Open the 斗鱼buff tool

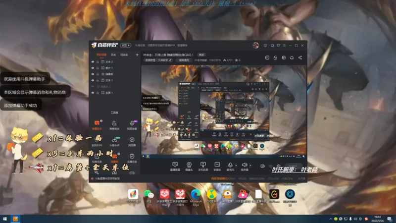[114, 142]
